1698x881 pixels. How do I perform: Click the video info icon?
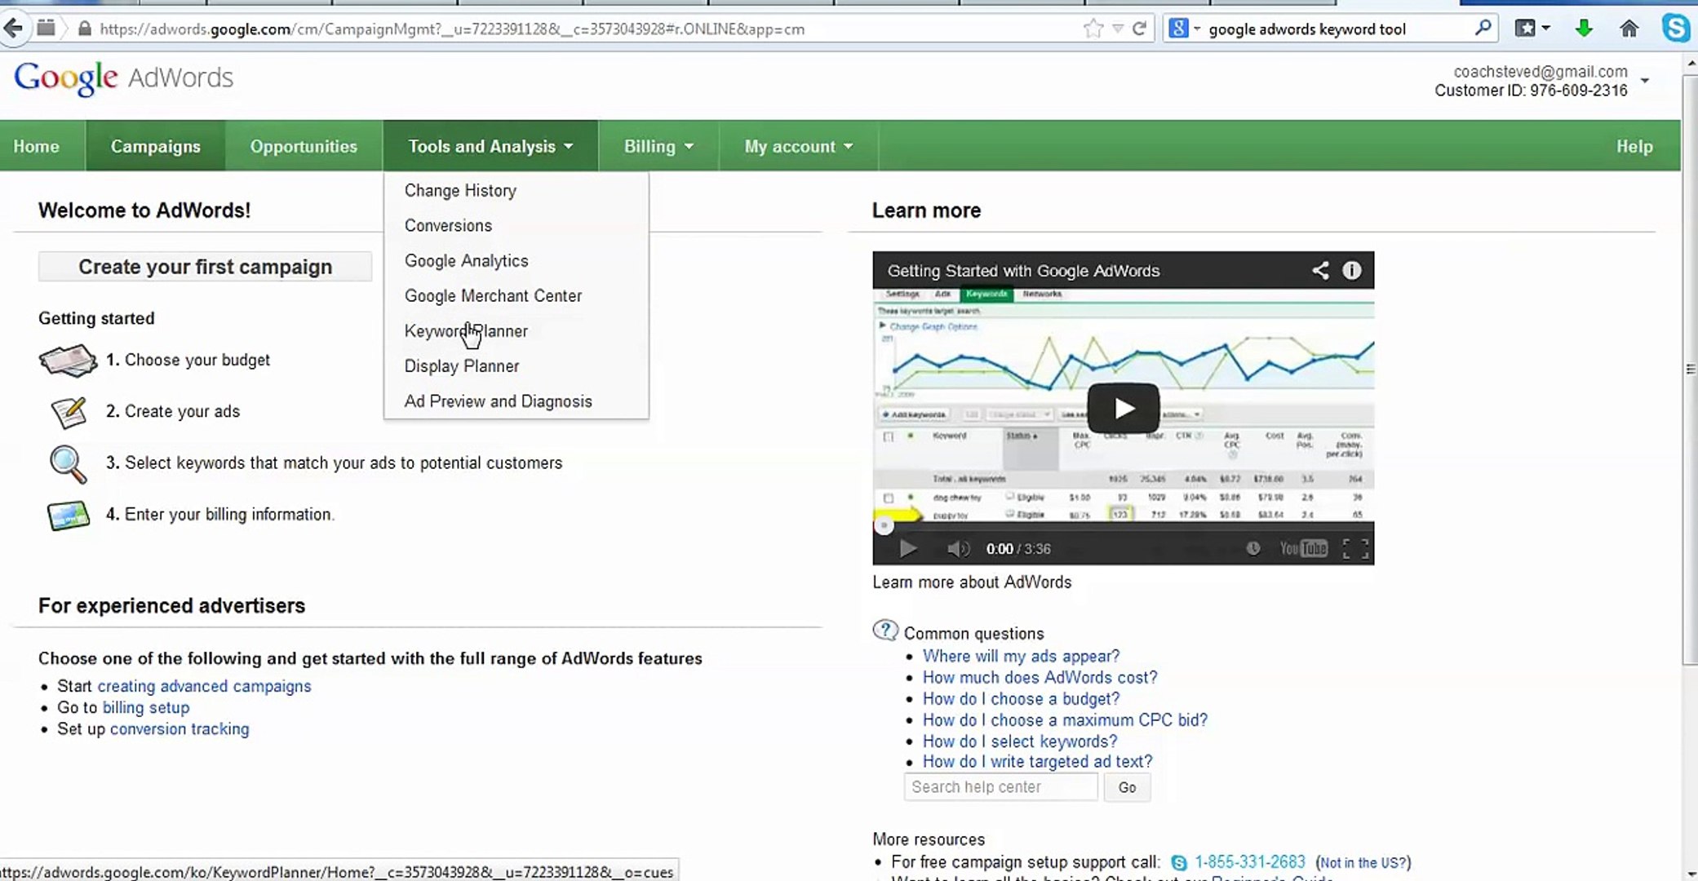click(1351, 271)
